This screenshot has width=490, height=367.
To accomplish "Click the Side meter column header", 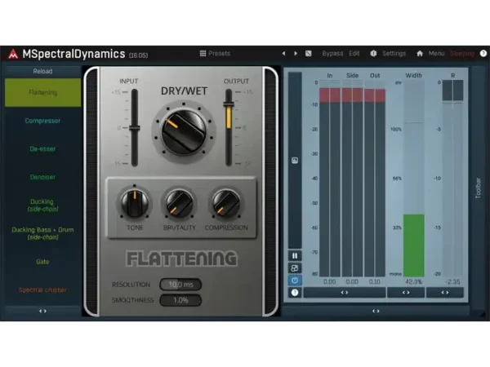I will 352,76.
